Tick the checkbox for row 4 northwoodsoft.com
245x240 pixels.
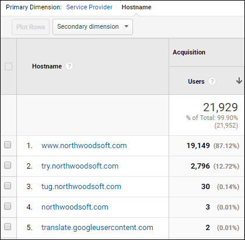(x=8, y=207)
